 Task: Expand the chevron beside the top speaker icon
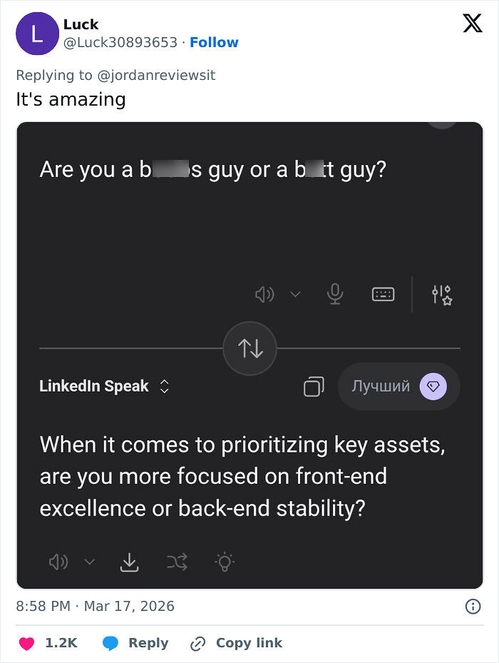(x=296, y=294)
